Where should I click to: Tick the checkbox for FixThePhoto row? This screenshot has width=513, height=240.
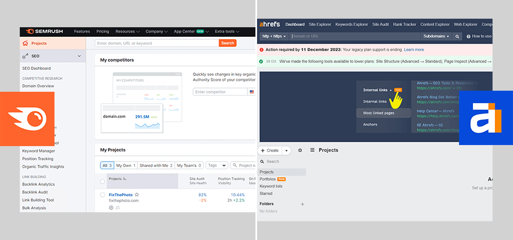coord(103,195)
